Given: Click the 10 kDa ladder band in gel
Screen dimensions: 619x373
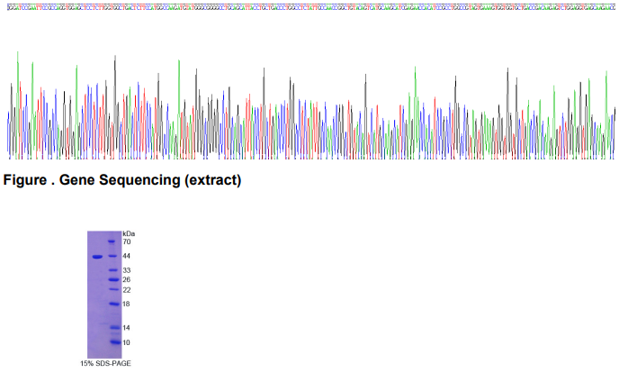Looking at the screenshot, I should tap(112, 342).
